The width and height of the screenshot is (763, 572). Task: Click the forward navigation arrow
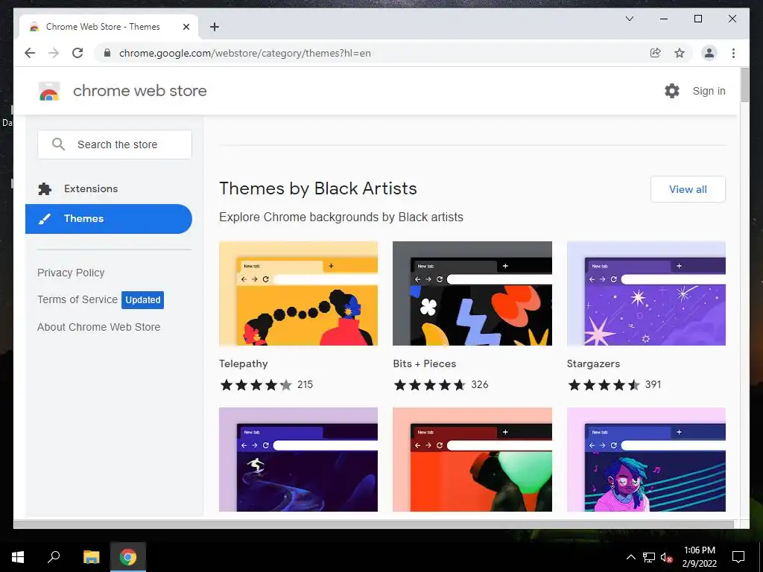pyautogui.click(x=54, y=53)
